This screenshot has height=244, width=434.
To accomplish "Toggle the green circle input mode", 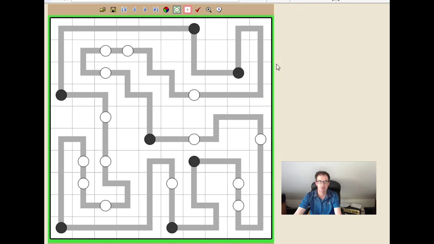I will click(x=177, y=10).
